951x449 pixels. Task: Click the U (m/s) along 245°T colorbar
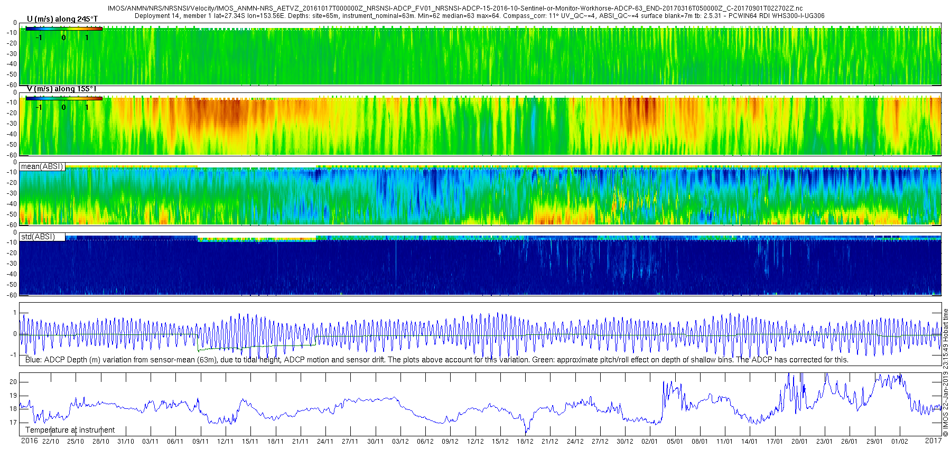(64, 29)
